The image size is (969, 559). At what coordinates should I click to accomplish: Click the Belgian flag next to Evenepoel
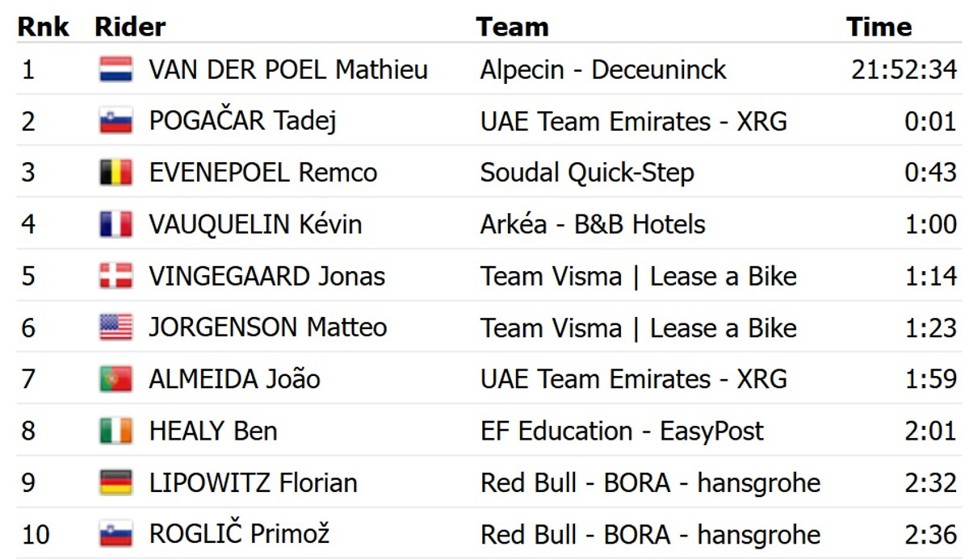pos(115,173)
